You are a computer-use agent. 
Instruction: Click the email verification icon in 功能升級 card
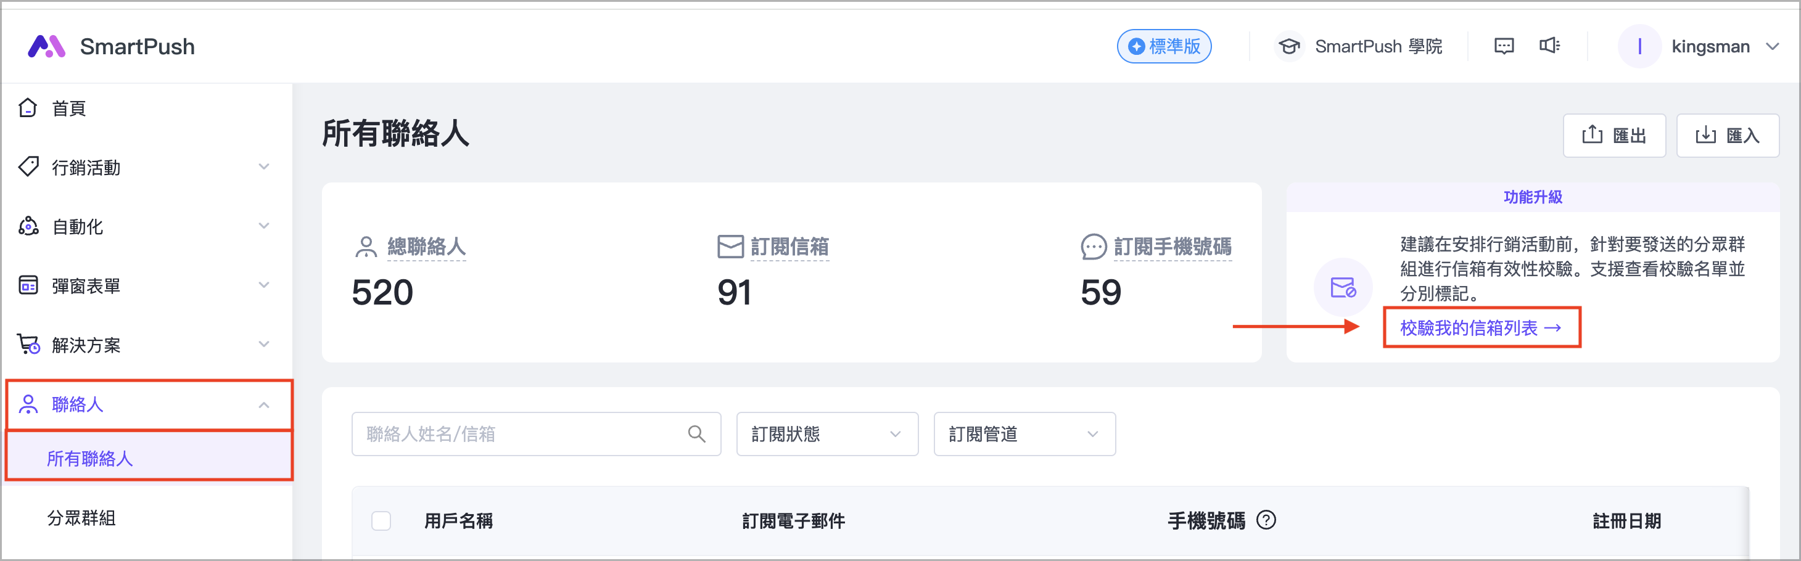tap(1342, 287)
